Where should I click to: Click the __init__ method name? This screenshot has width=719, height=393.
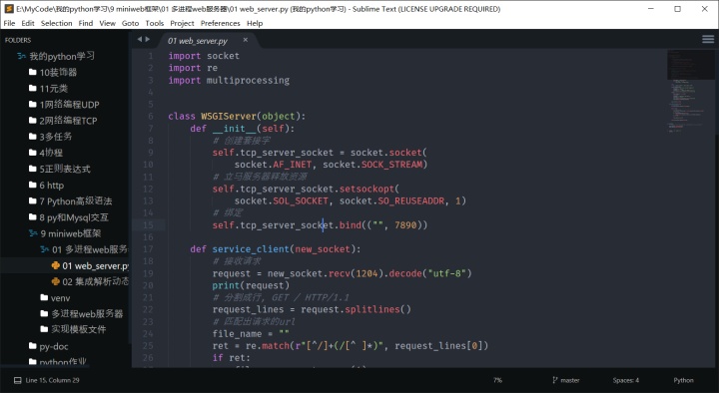coord(234,129)
